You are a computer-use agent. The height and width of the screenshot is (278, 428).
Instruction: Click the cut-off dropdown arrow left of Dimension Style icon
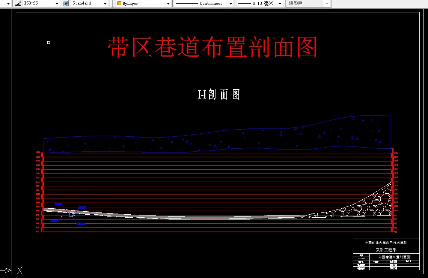tap(8, 3)
